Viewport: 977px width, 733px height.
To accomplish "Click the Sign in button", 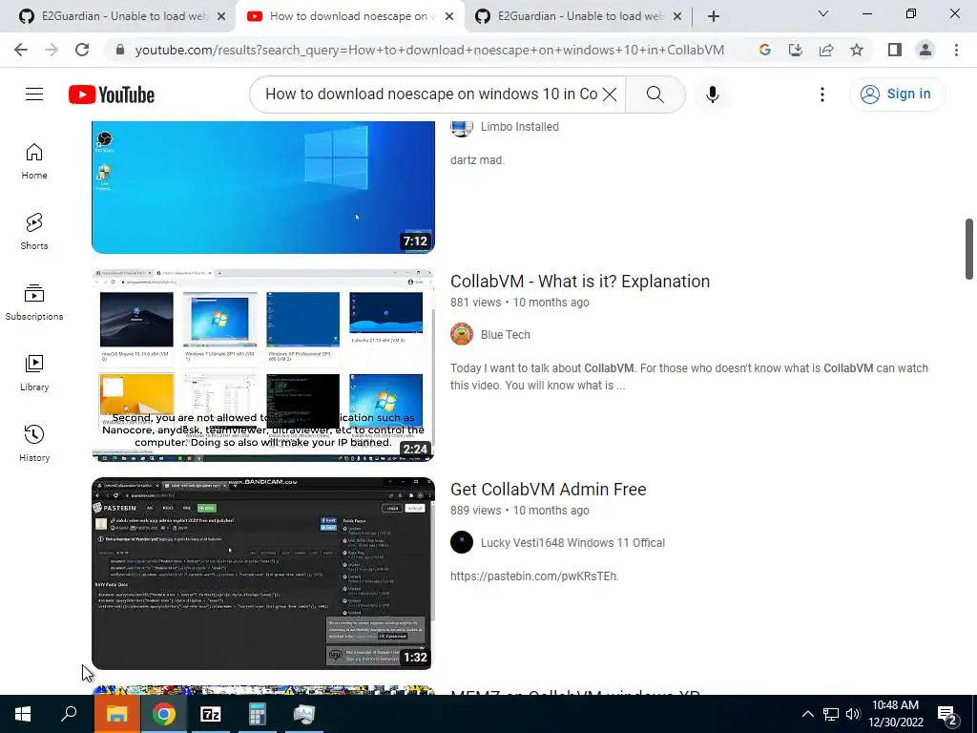I will coord(897,94).
